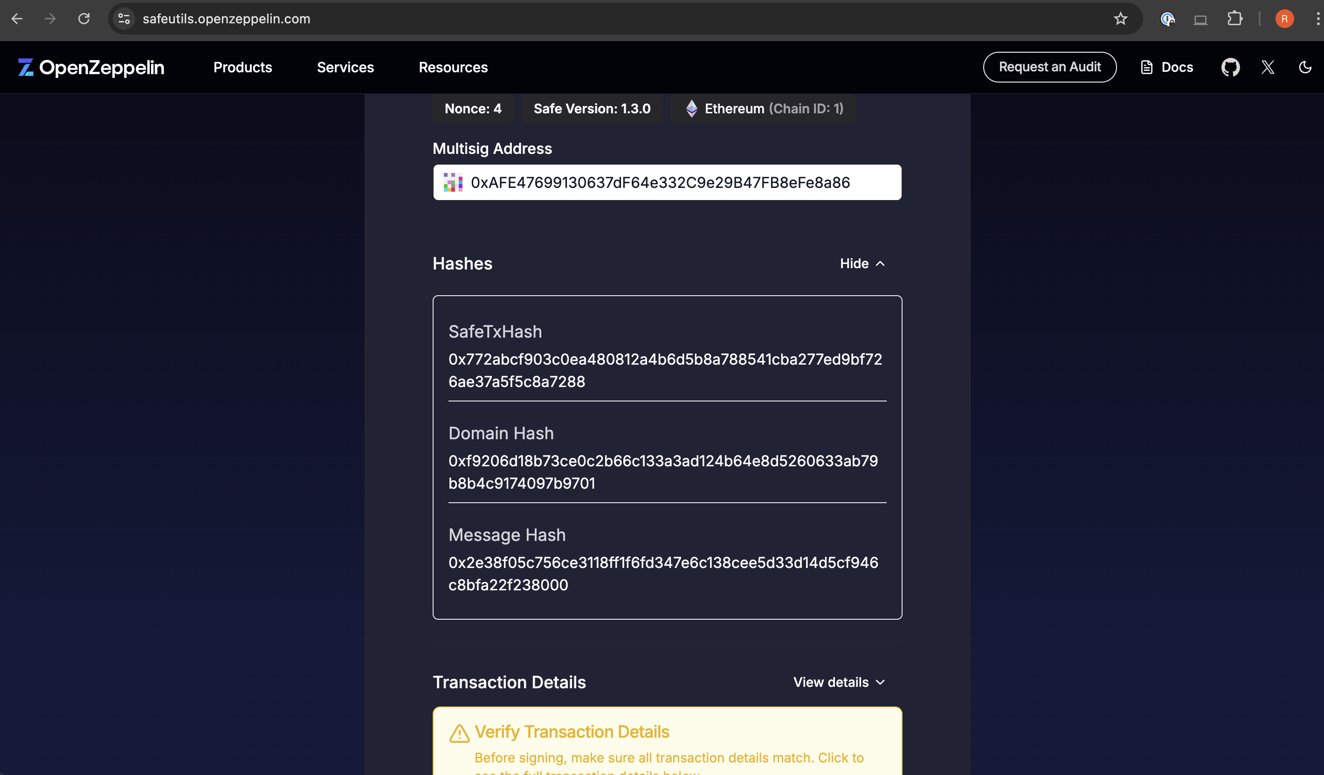Viewport: 1324px width, 775px height.
Task: Open browser extensions puzzle icon
Action: click(1234, 19)
